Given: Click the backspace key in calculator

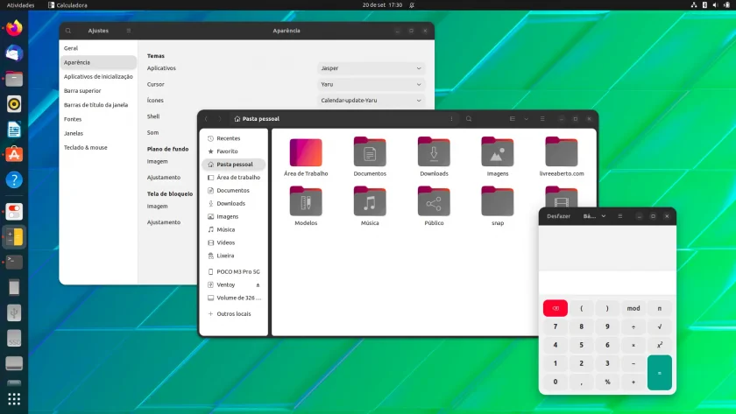Looking at the screenshot, I should pos(556,308).
